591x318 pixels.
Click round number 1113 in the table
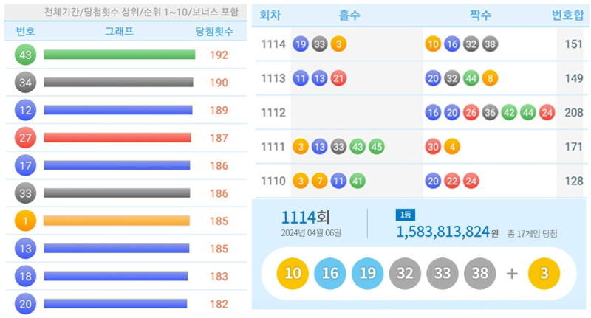point(273,79)
